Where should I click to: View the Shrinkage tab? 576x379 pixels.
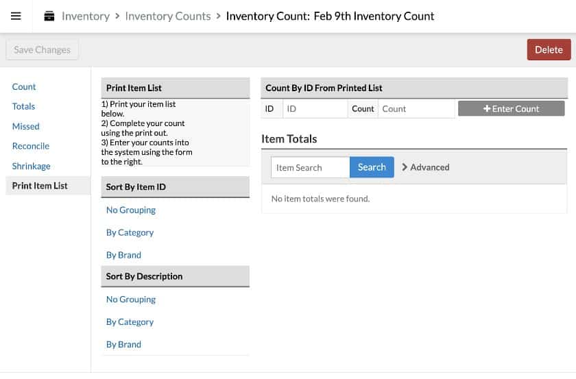coord(32,166)
